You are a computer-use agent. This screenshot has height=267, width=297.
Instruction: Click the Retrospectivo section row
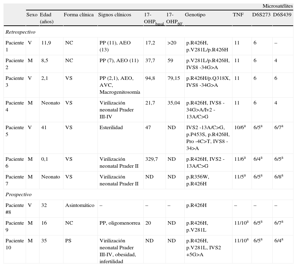20,32
